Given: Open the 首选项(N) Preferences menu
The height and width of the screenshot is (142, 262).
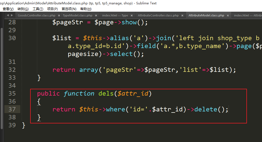Looking at the screenshot, I should tap(69, 9).
